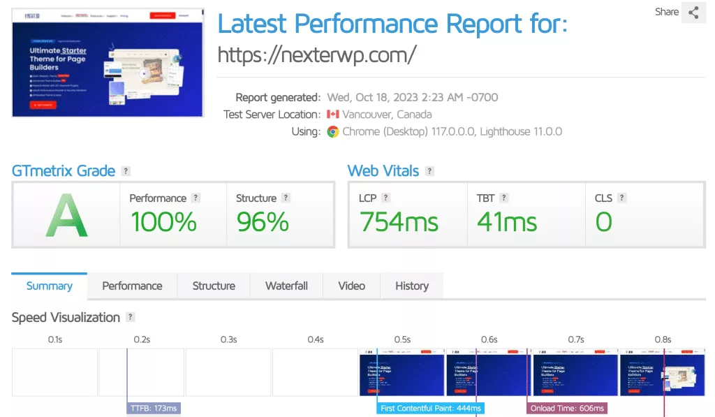This screenshot has width=715, height=417.
Task: Open the help icon beside Web Vitals
Action: tap(429, 171)
